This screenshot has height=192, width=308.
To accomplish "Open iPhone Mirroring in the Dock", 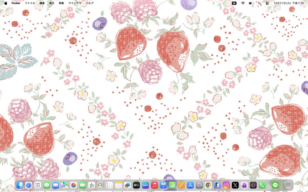I will click(217, 185).
